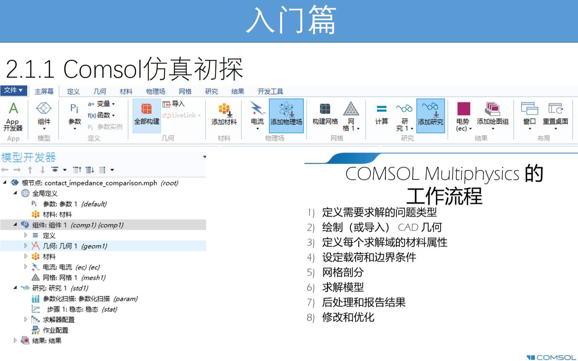Screen dimensions: 578x361
Task: Click the 导入 import geometry icon
Action: click(174, 104)
